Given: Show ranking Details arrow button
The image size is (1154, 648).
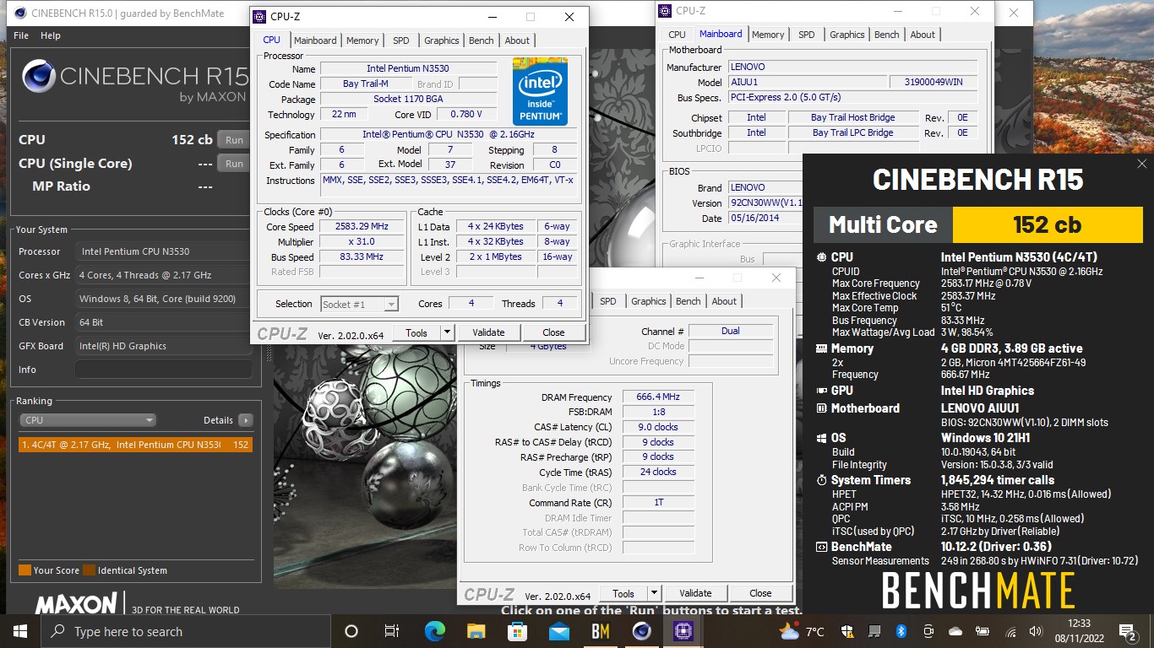Looking at the screenshot, I should tap(245, 420).
